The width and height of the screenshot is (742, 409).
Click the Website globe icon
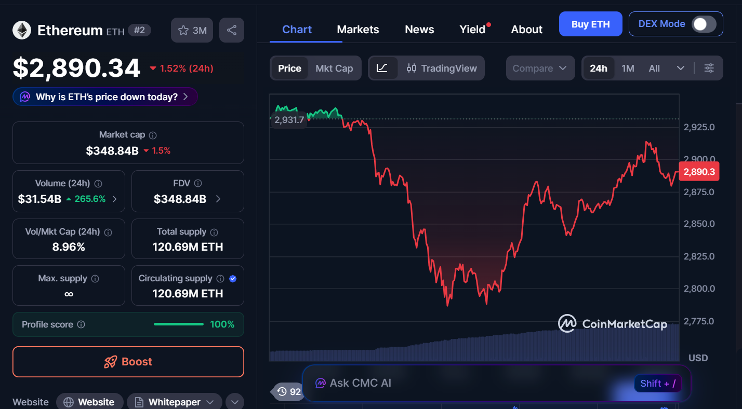68,401
